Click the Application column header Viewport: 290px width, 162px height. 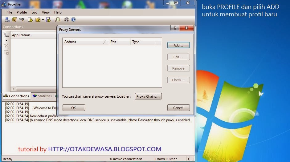[x=34, y=35]
